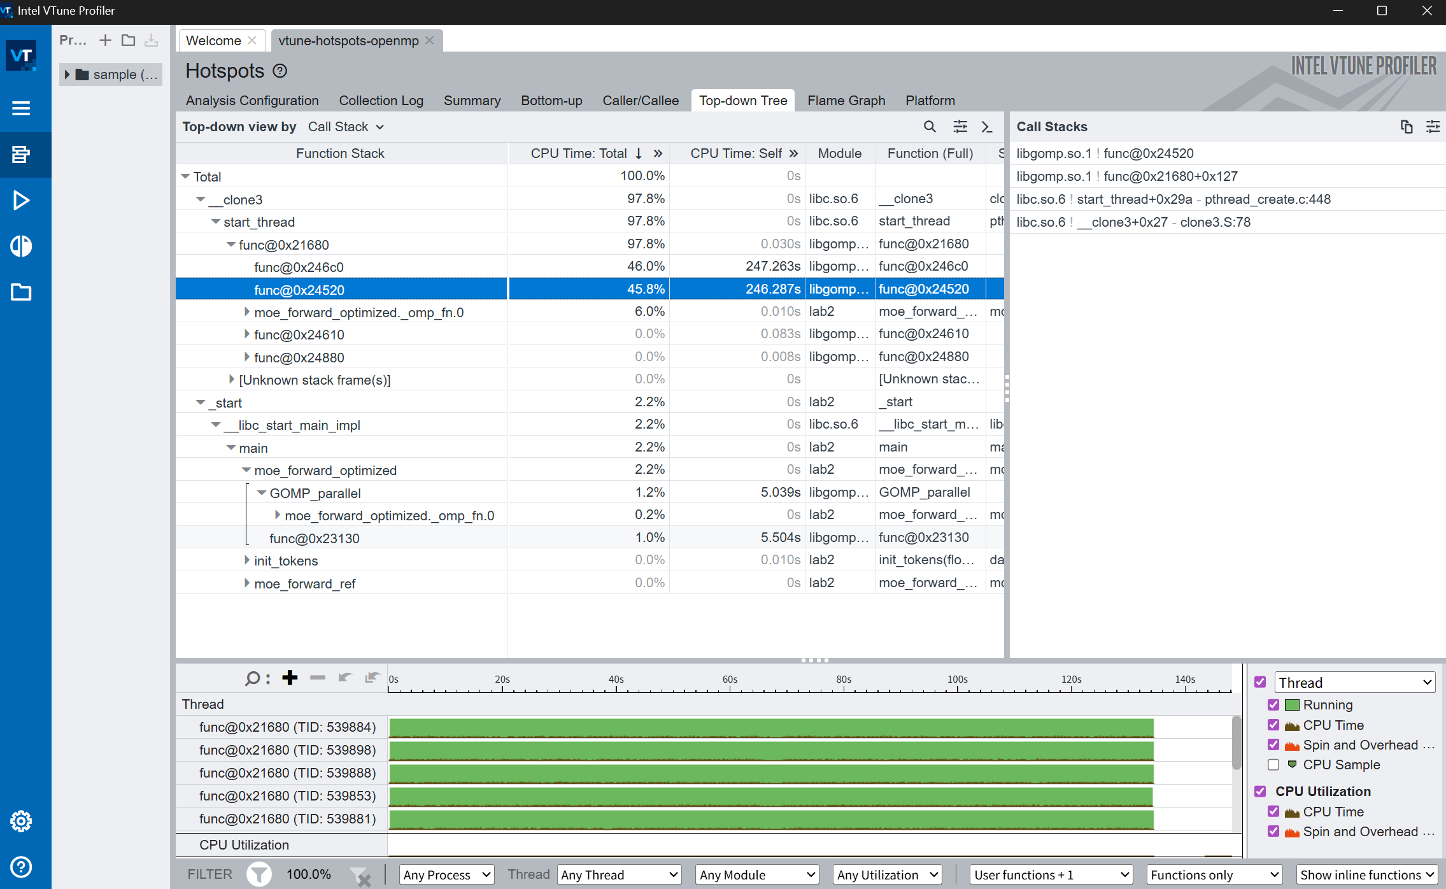Expand moe_forward_ref tree node
Screen dimensions: 1446x889
tap(247, 583)
